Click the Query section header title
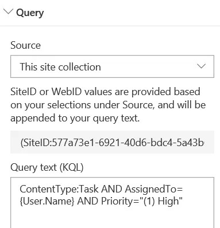This screenshot has height=228, width=220. [30, 13]
